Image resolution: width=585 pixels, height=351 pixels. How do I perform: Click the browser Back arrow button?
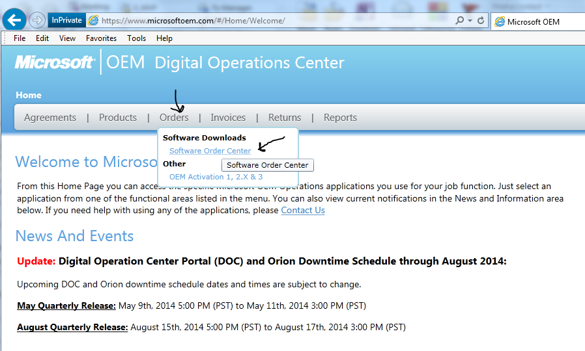(x=14, y=19)
